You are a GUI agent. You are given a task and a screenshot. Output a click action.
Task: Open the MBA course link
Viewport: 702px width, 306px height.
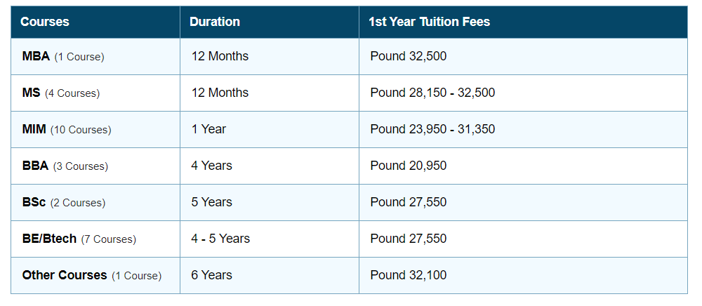pos(37,57)
